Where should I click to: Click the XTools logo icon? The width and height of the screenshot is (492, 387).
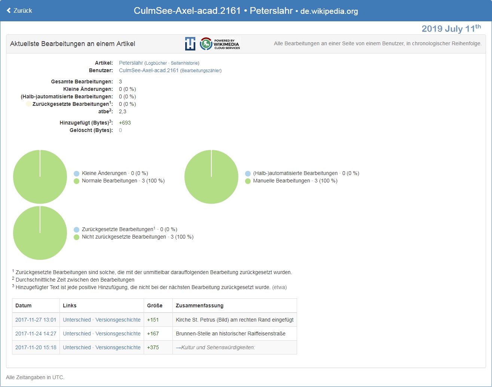pyautogui.click(x=190, y=44)
